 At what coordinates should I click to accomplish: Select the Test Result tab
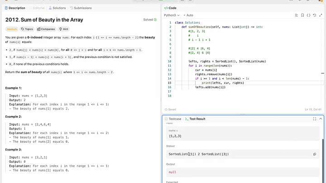pos(195,119)
